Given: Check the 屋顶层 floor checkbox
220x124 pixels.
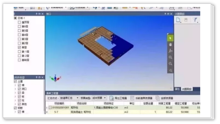Looking at the screenshot, I should [19, 22].
